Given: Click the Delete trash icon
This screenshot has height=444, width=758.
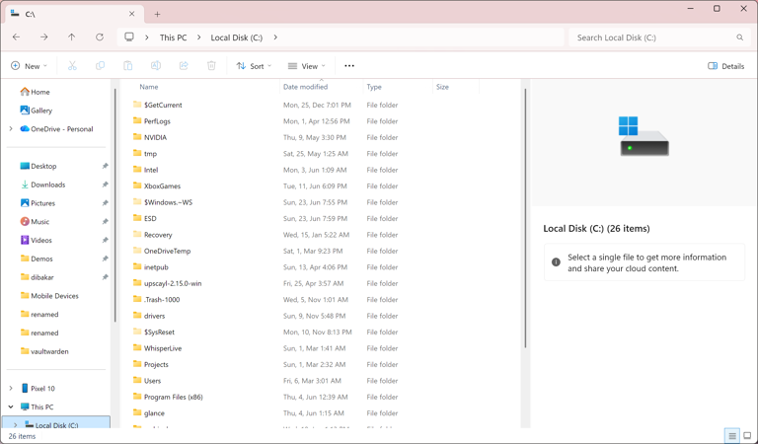Looking at the screenshot, I should tap(211, 66).
